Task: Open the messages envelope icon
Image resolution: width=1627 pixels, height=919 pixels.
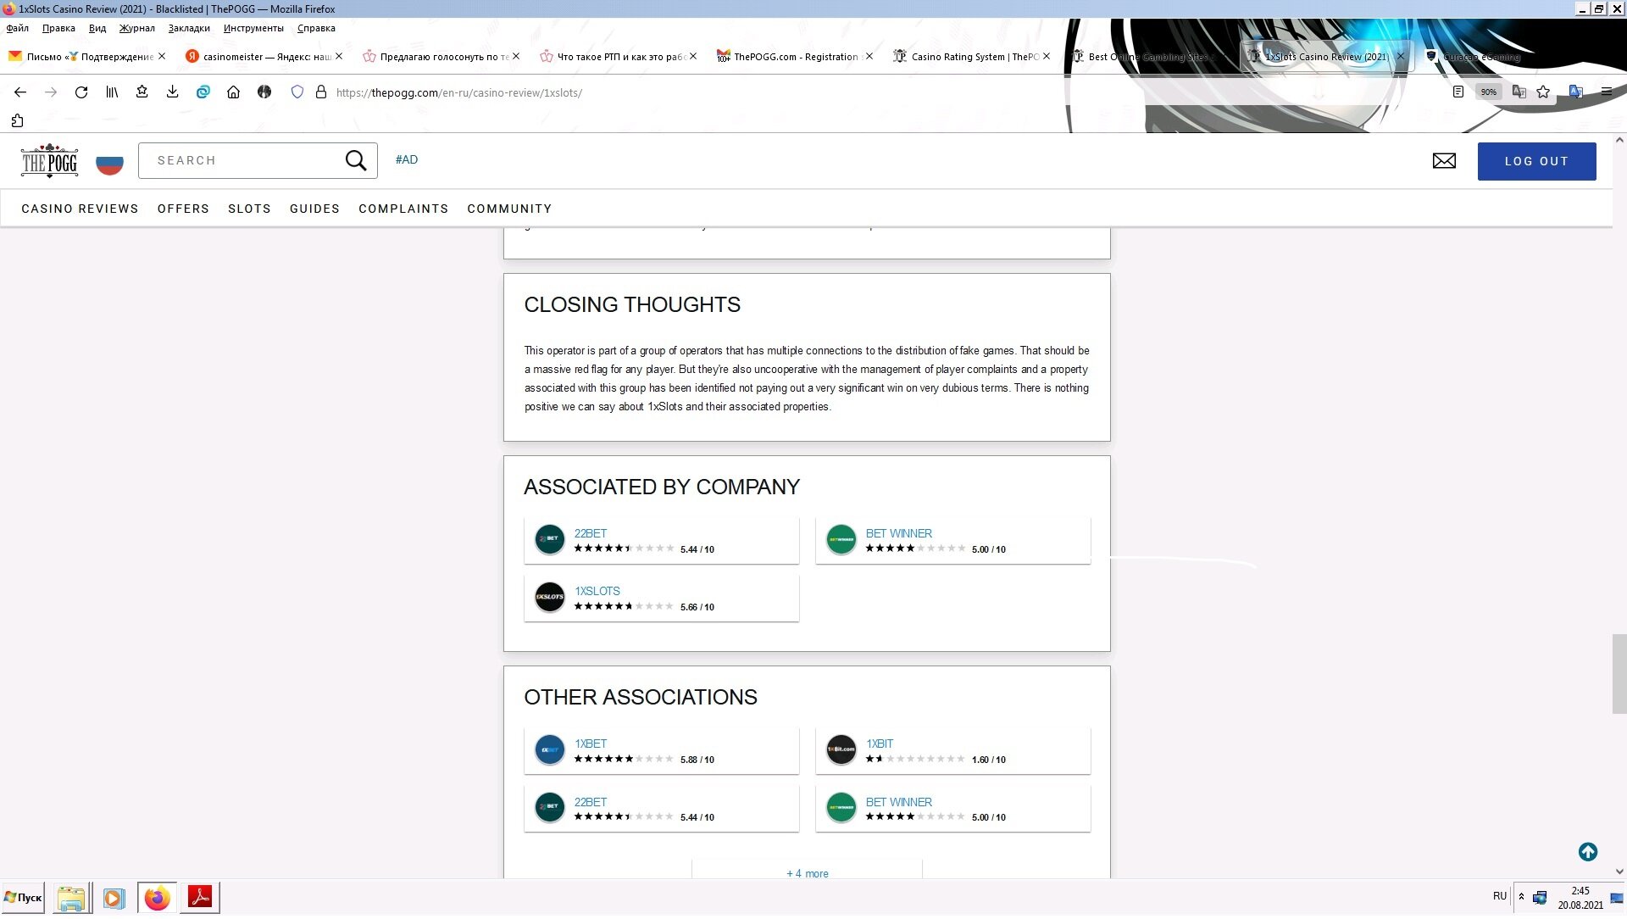Action: click(1444, 161)
